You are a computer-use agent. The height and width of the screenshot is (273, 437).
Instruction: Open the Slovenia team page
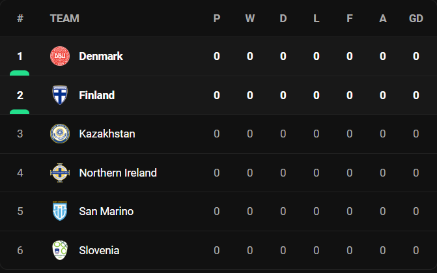(99, 250)
